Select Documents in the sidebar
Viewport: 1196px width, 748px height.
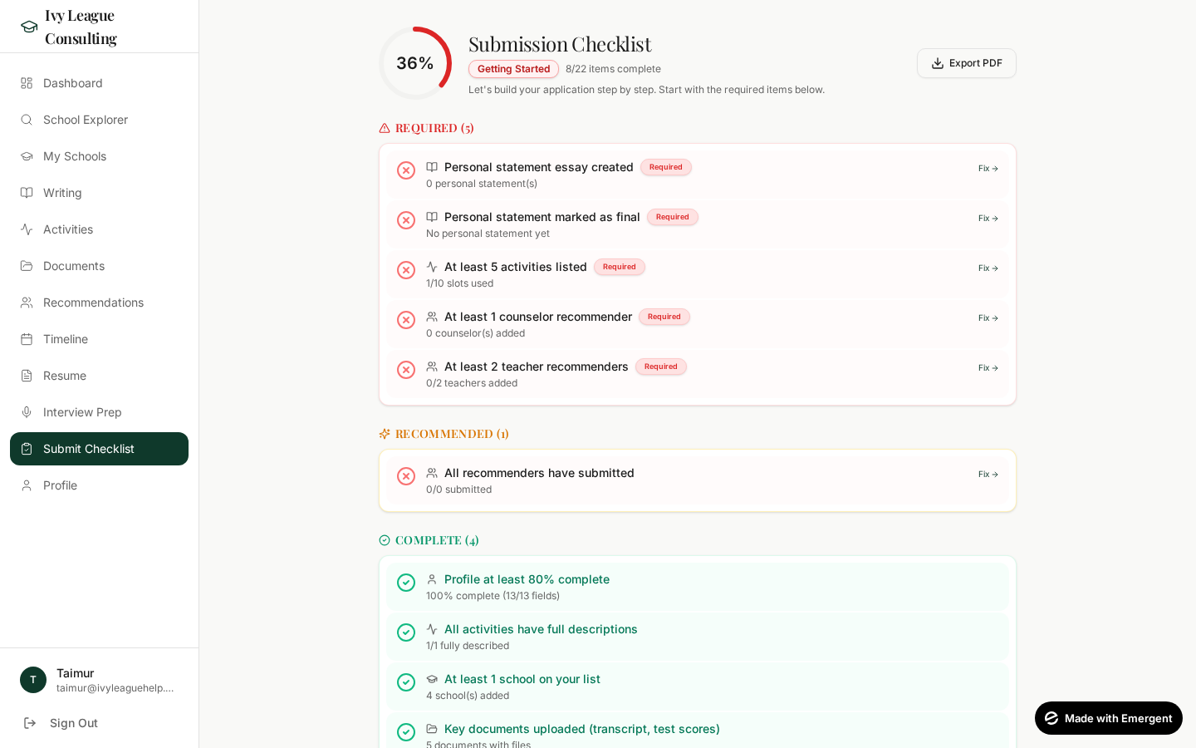pyautogui.click(x=99, y=266)
